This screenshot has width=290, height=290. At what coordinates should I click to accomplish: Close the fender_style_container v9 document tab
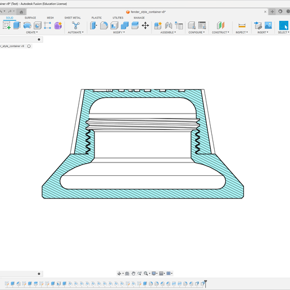(x=265, y=12)
